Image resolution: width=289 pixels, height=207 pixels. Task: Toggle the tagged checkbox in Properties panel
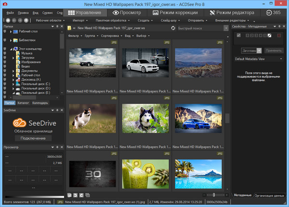pyautogui.click(x=238, y=36)
